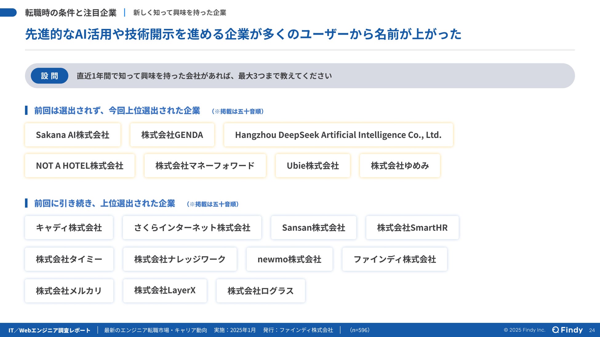Select the 株式会社GENDA card

tap(172, 135)
